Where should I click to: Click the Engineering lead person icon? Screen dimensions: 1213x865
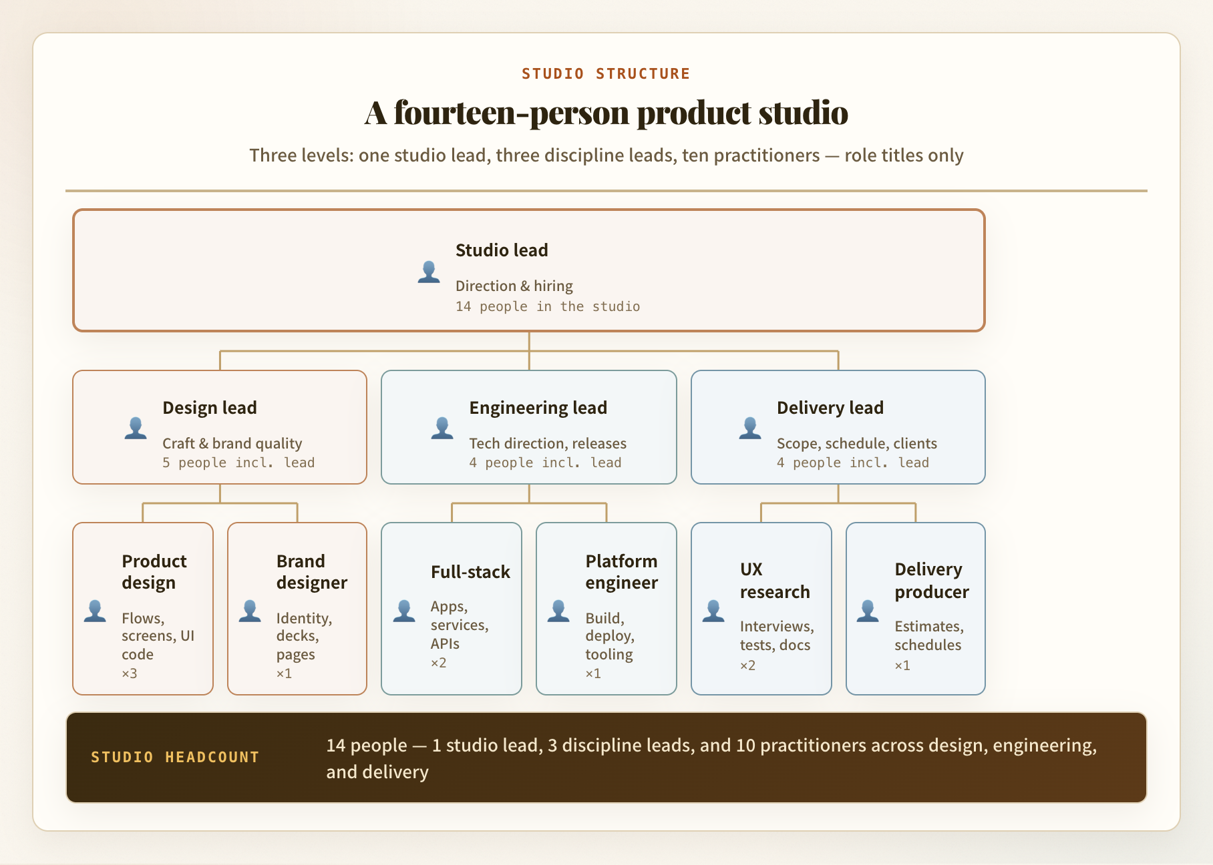click(x=442, y=428)
